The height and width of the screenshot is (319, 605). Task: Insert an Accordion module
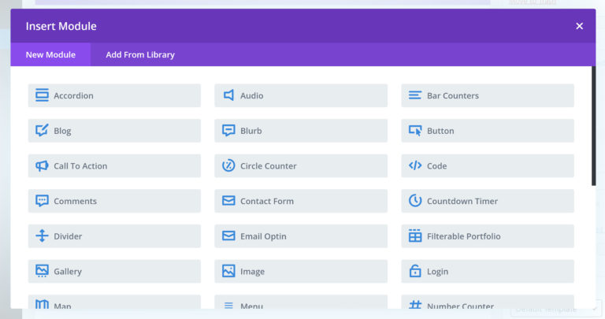click(x=114, y=95)
